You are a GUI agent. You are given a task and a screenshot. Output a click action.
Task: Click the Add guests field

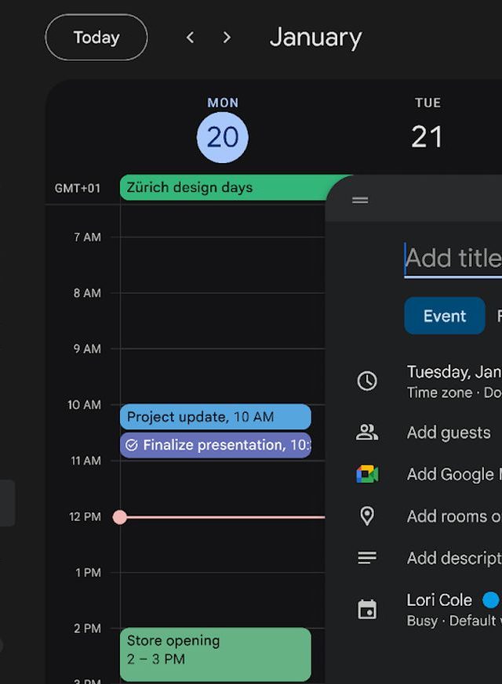(x=449, y=432)
